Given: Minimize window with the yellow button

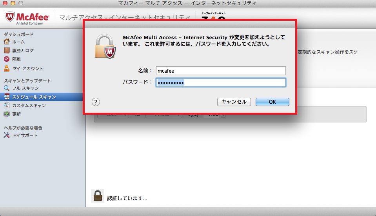Looking at the screenshot, I should click(x=13, y=4).
